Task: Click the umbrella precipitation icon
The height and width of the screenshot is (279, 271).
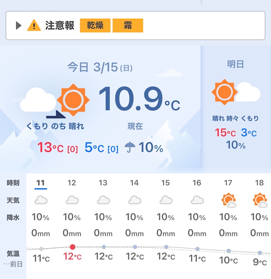Action: coord(130,147)
